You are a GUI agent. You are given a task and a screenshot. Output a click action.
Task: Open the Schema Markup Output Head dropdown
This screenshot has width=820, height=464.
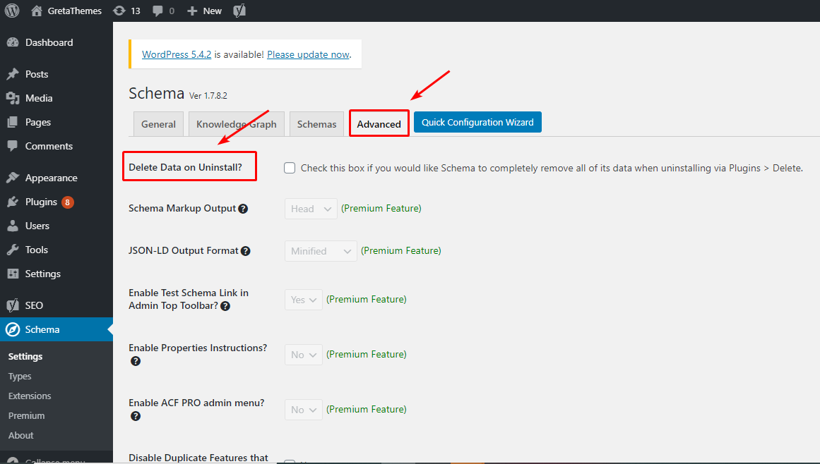(311, 209)
